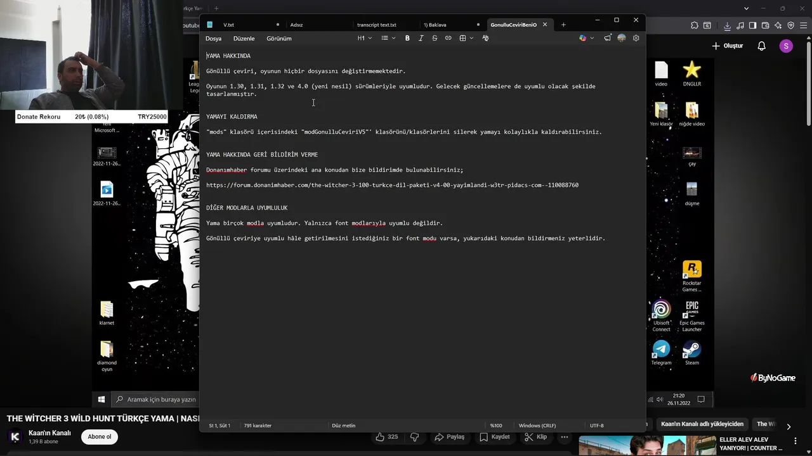The width and height of the screenshot is (812, 456).
Task: Open the Steam desktop shortcut
Action: [691, 353]
